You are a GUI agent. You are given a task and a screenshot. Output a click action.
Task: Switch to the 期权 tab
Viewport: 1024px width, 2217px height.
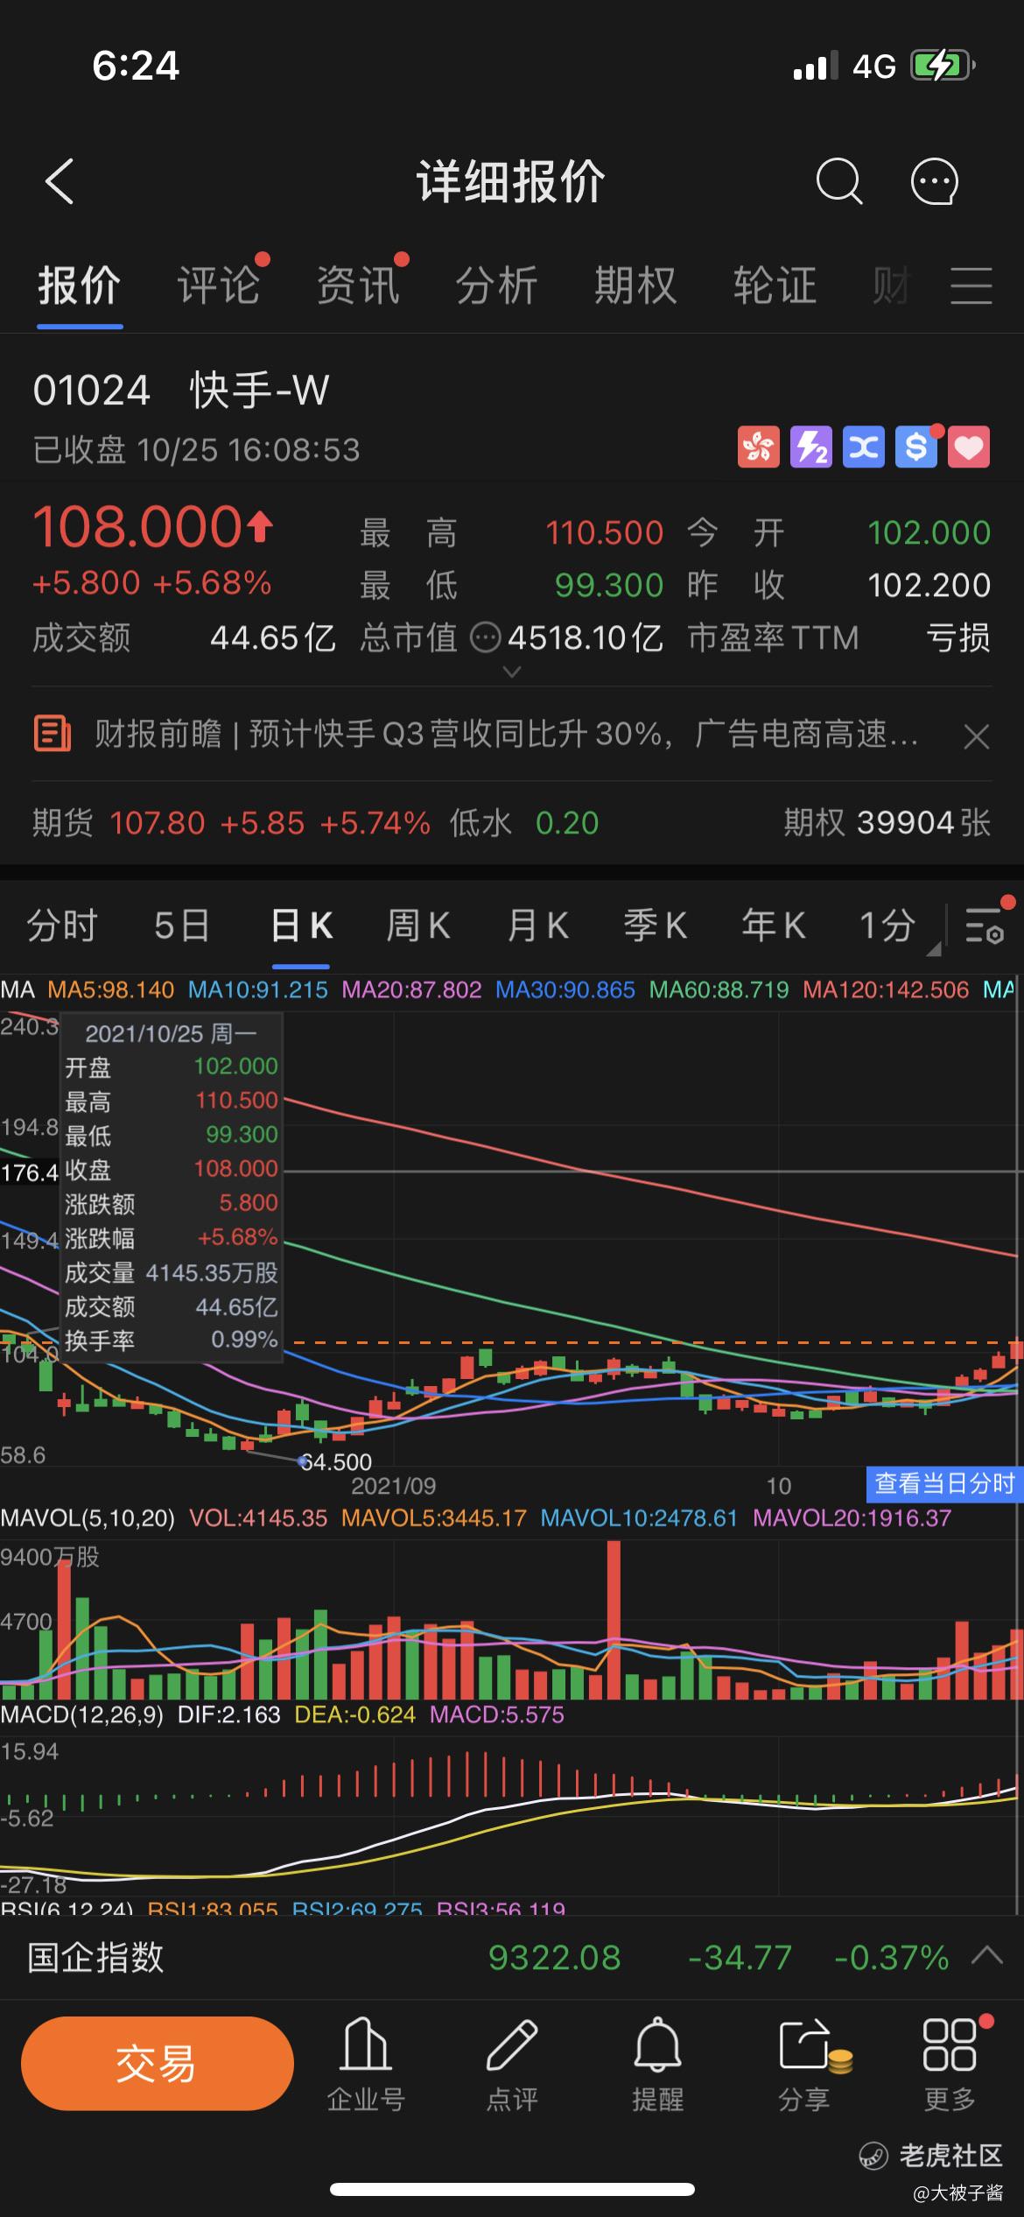636,285
